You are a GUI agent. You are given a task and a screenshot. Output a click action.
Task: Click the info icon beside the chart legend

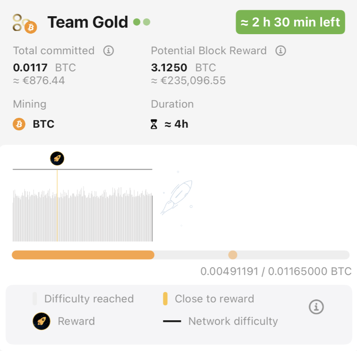[316, 307]
